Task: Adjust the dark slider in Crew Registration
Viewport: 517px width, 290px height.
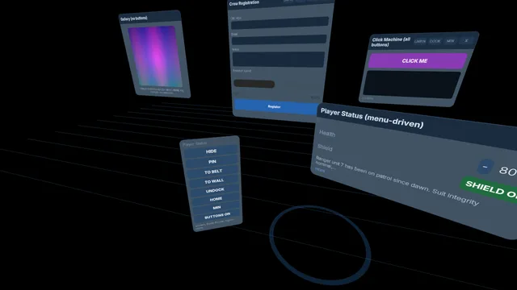Action: 254,84
